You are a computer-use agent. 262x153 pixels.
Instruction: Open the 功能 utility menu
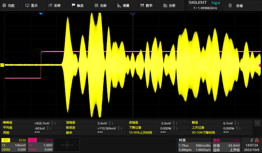(x=9, y=6)
